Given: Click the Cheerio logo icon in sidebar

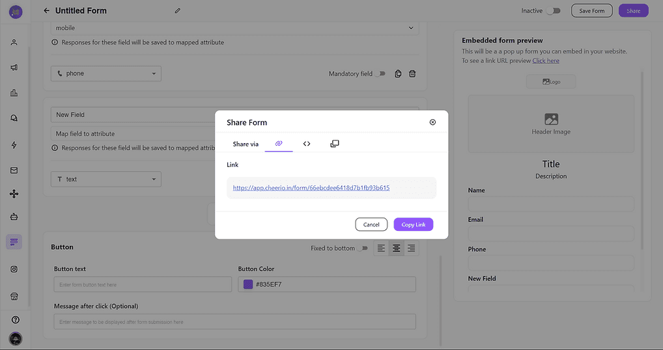Looking at the screenshot, I should [16, 12].
